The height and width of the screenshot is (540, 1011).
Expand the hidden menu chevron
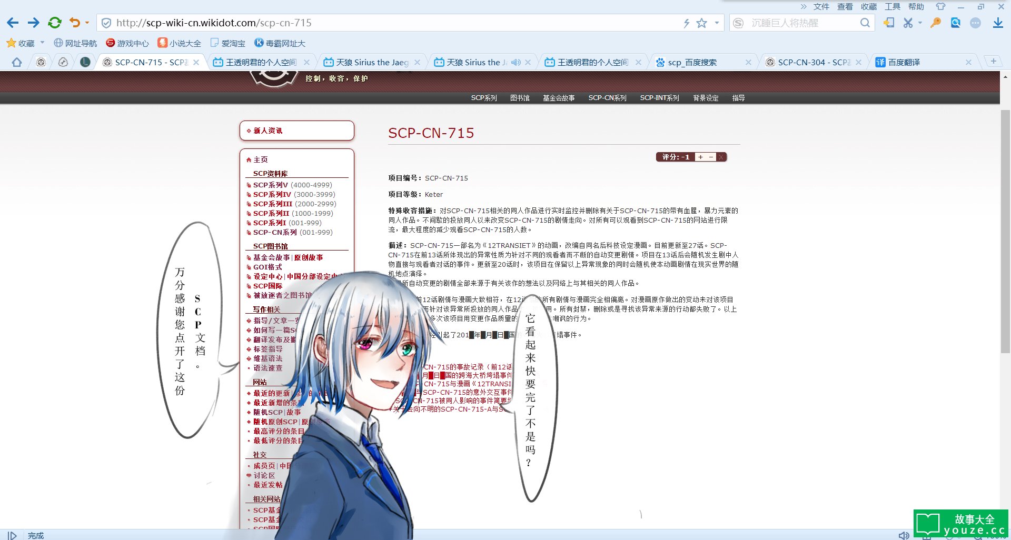tap(804, 6)
